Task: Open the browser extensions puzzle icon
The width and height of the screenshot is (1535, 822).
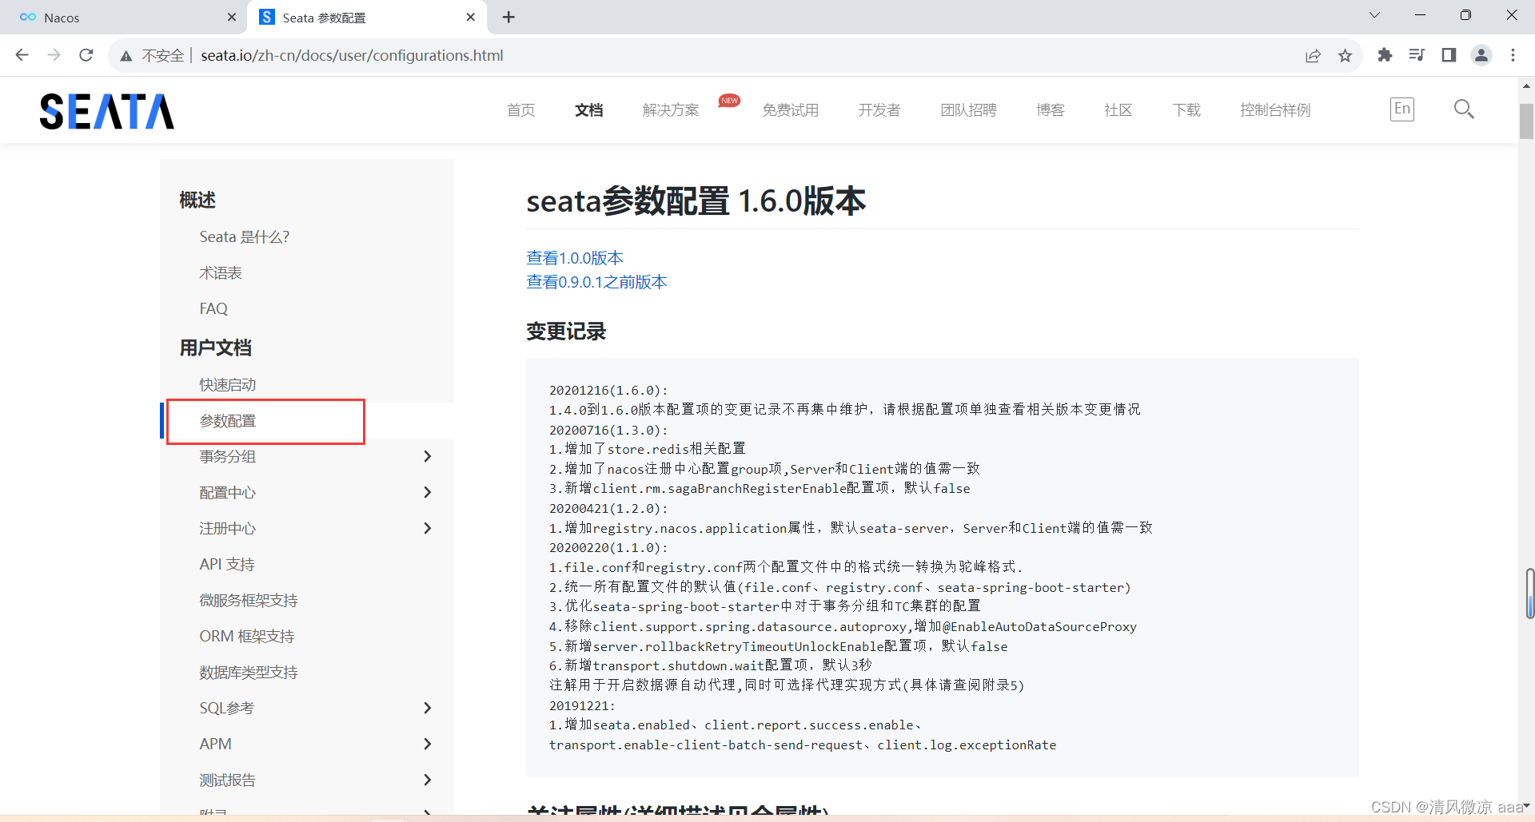Action: pyautogui.click(x=1385, y=55)
